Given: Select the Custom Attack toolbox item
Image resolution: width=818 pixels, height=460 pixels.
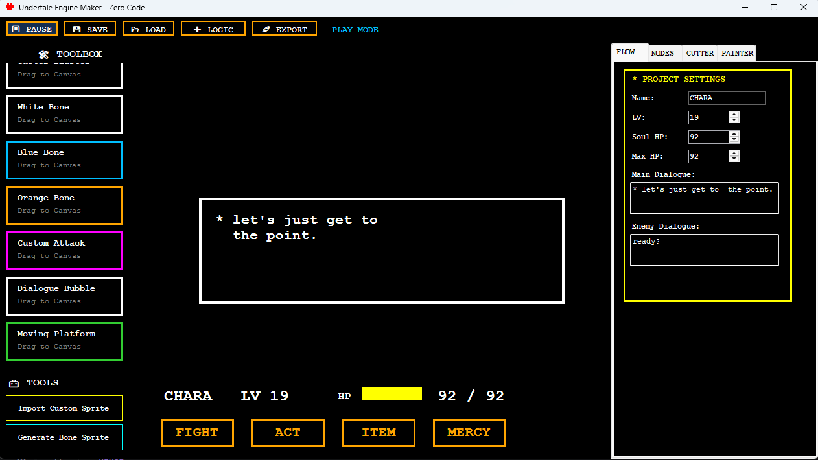Looking at the screenshot, I should pos(64,251).
